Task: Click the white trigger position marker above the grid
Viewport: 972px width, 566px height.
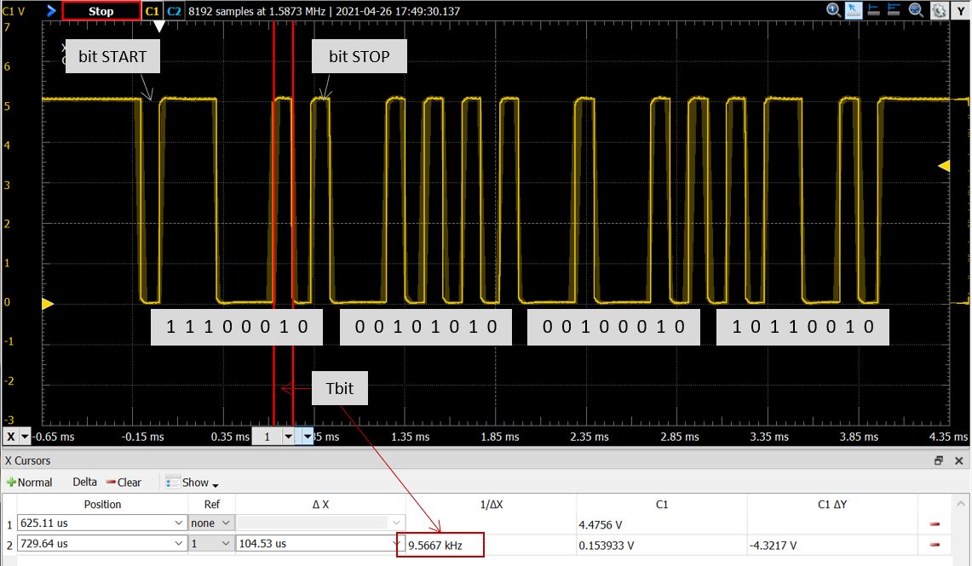Action: pyautogui.click(x=158, y=26)
